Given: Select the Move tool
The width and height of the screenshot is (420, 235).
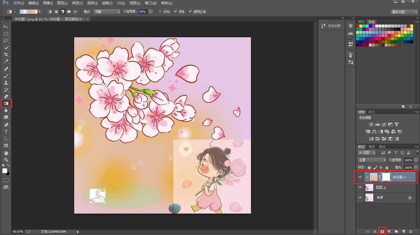Looking at the screenshot, I should tap(6, 27).
